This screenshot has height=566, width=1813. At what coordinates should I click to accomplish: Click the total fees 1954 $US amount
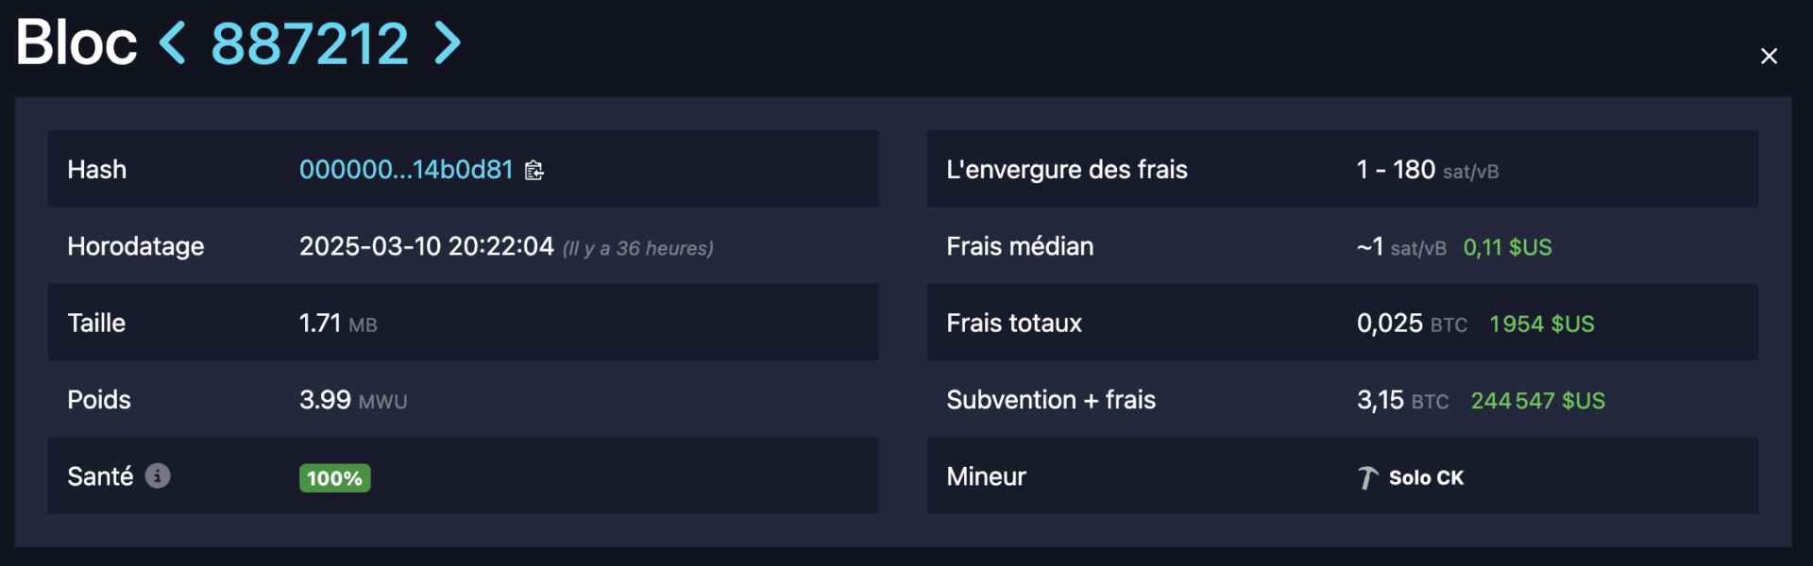[x=1541, y=324]
